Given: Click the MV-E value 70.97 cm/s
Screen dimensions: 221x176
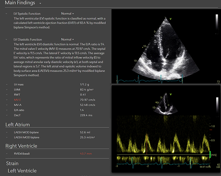Looking at the screenshot, I should [x=88, y=100].
